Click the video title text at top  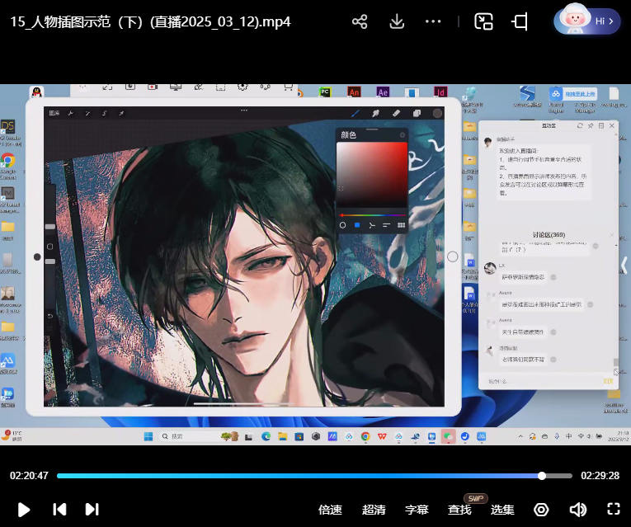click(x=150, y=22)
